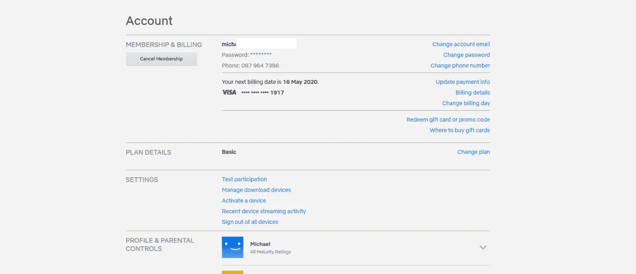The image size is (636, 274).
Task: Click the Michael profile name
Action: pos(260,244)
